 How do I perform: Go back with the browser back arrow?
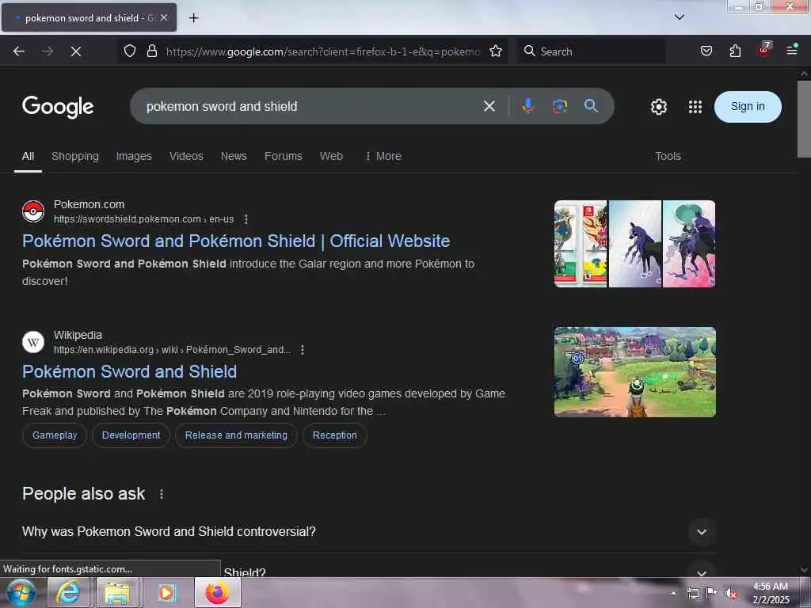(x=19, y=51)
